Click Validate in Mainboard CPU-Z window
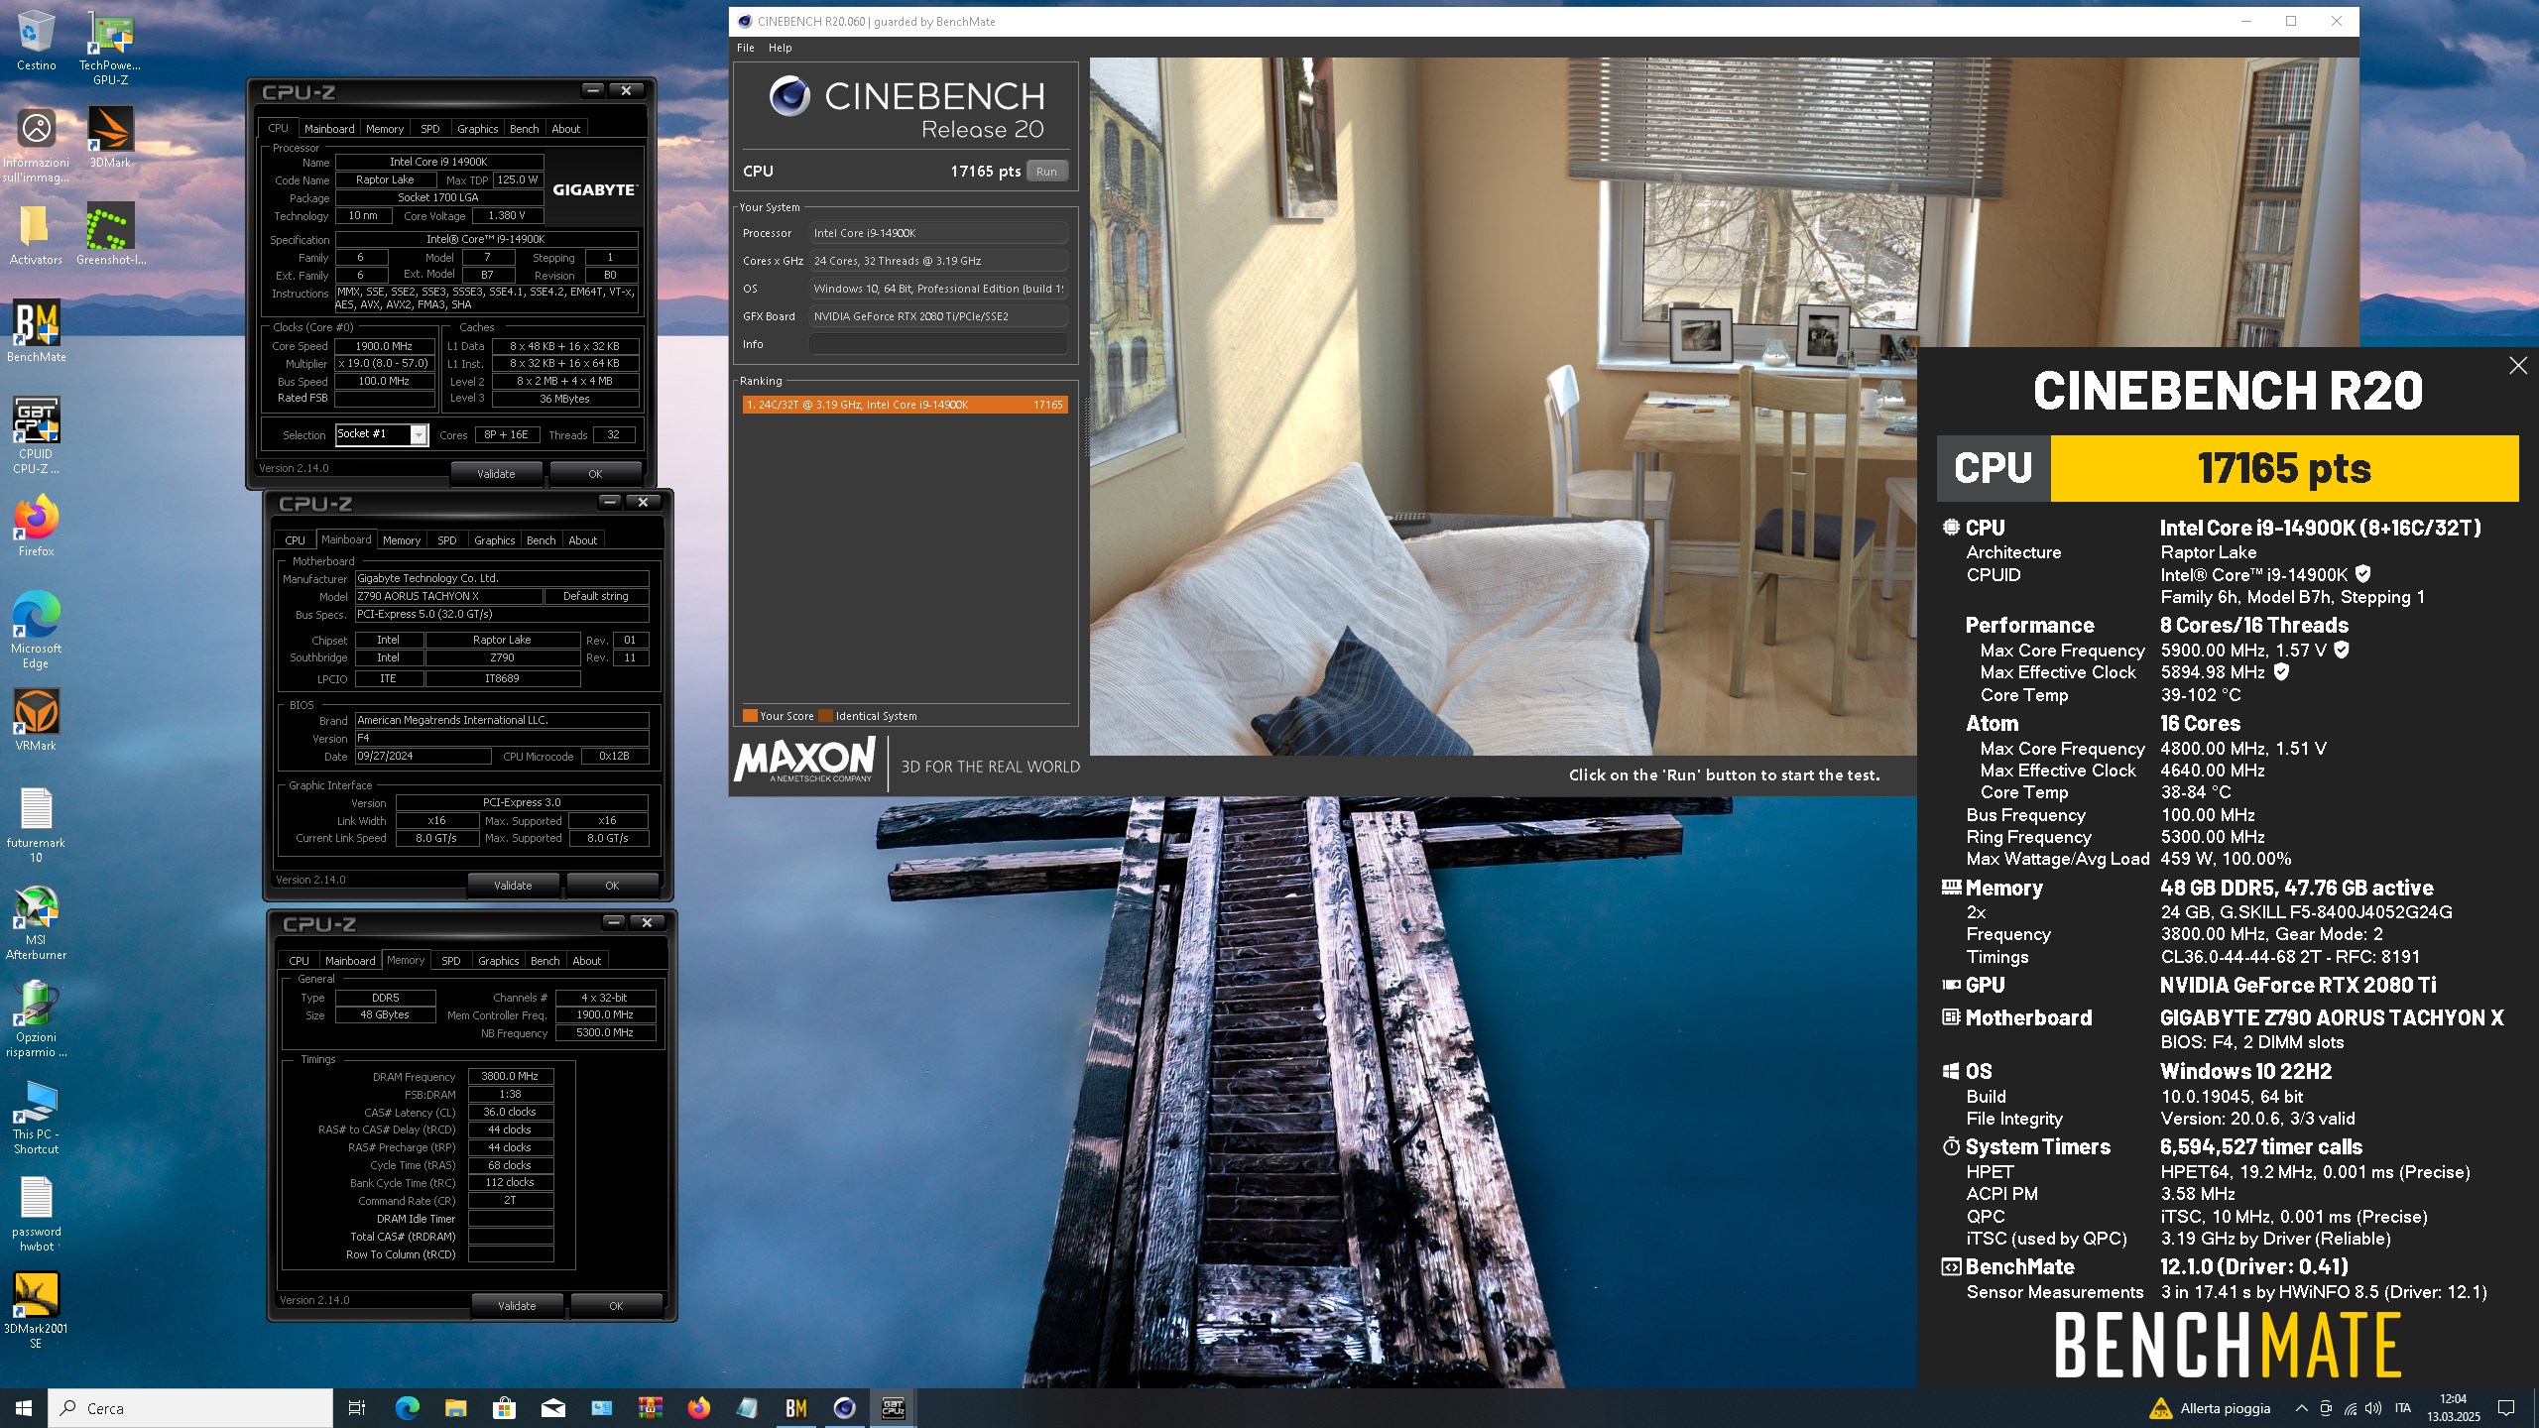 [513, 886]
